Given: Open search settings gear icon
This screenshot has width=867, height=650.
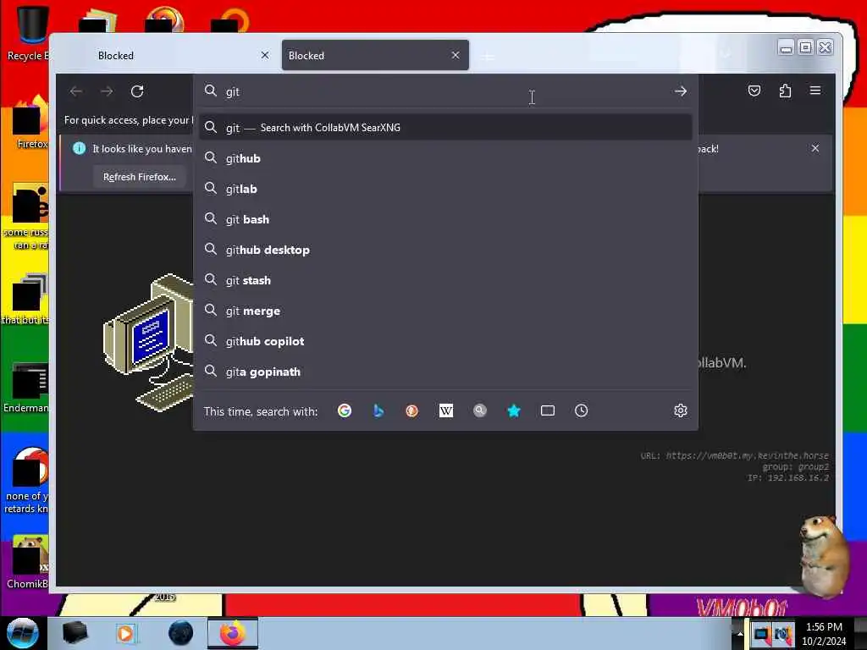Looking at the screenshot, I should (681, 410).
